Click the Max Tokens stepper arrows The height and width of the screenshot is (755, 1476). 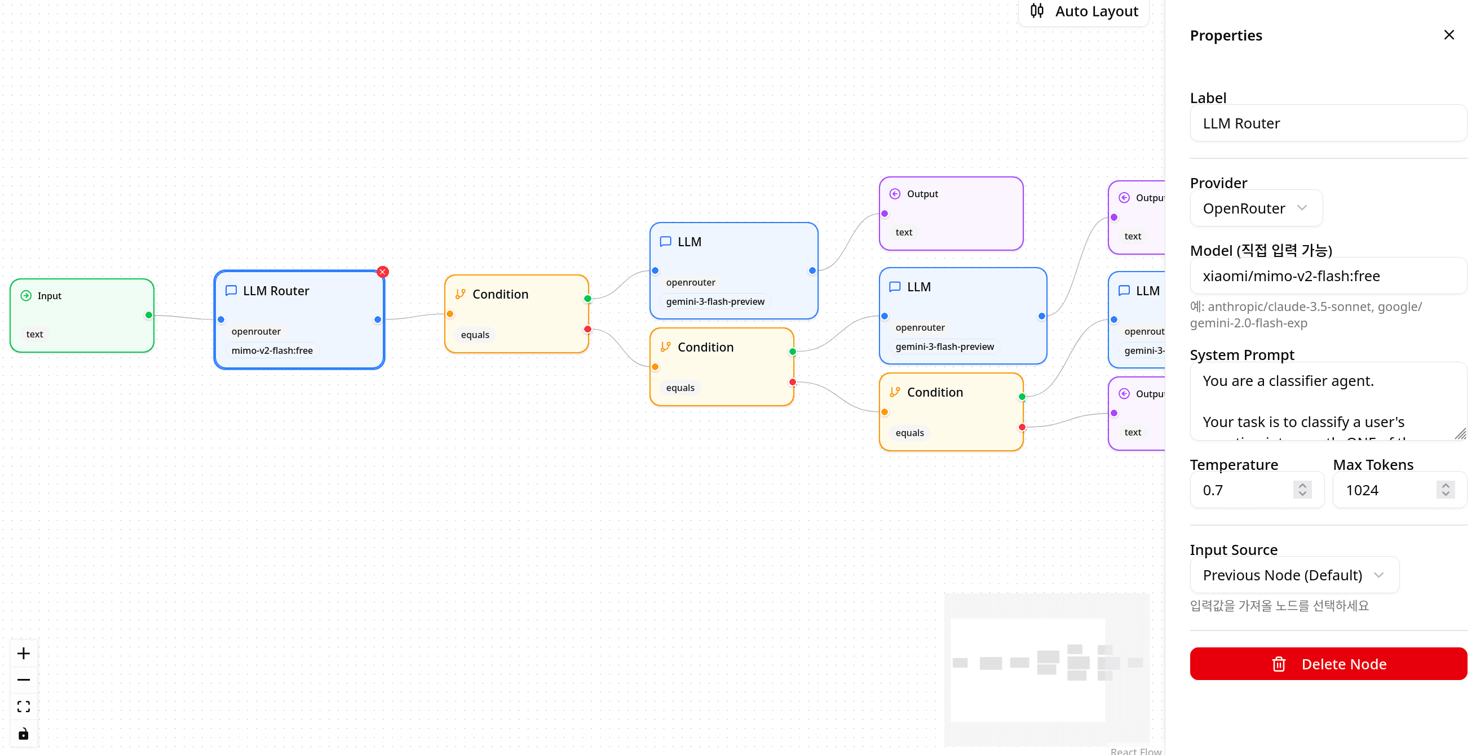(1445, 490)
